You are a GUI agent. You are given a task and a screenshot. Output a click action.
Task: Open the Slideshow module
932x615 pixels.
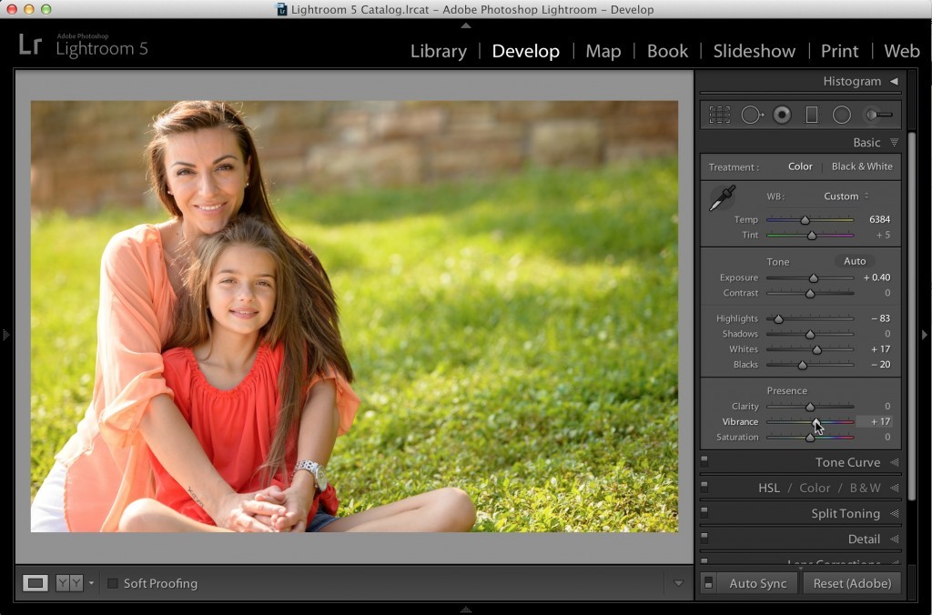[755, 51]
